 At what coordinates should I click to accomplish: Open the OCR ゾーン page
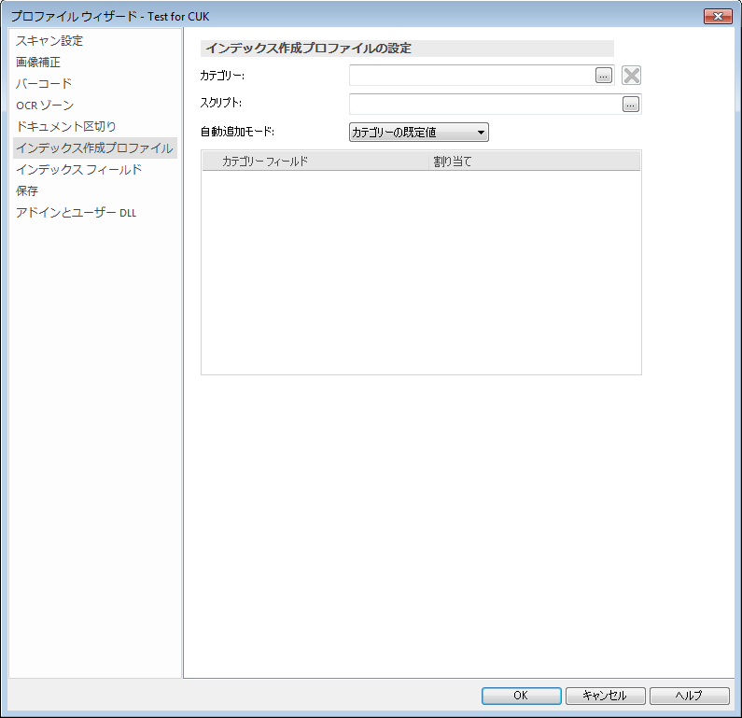pos(45,106)
